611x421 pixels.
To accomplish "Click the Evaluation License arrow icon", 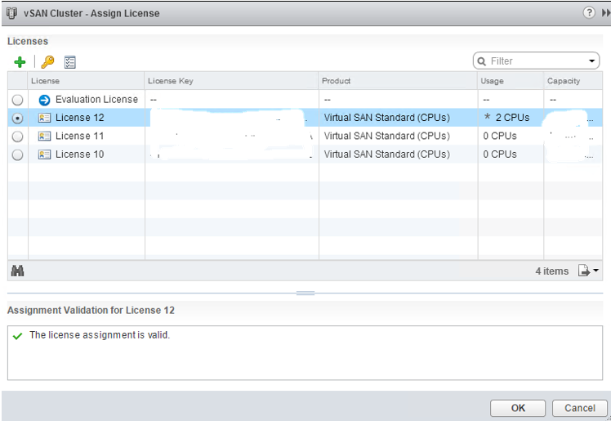I will [x=44, y=101].
